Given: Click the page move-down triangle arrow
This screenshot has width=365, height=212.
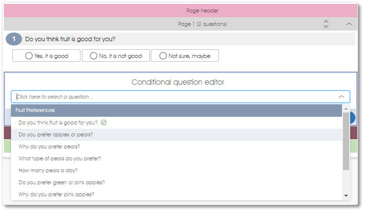Looking at the screenshot, I should [x=326, y=27].
